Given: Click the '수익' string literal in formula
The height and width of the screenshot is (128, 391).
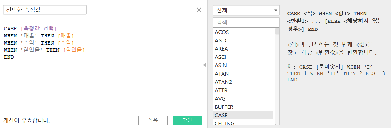Looking at the screenshot, I should coord(29,43).
